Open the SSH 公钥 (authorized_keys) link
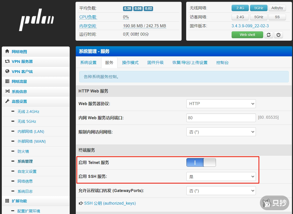 click(110, 203)
